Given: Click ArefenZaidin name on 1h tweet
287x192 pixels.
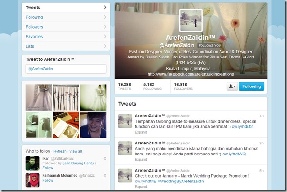Looking at the screenshot, I should point(150,116).
